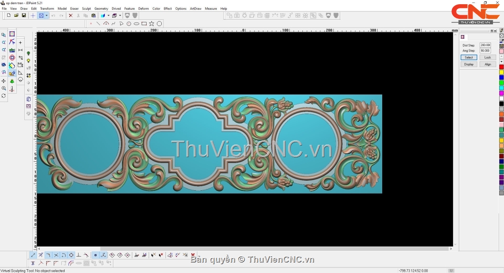Click the save floppy disk icon
504x273 pixels.
(24, 16)
